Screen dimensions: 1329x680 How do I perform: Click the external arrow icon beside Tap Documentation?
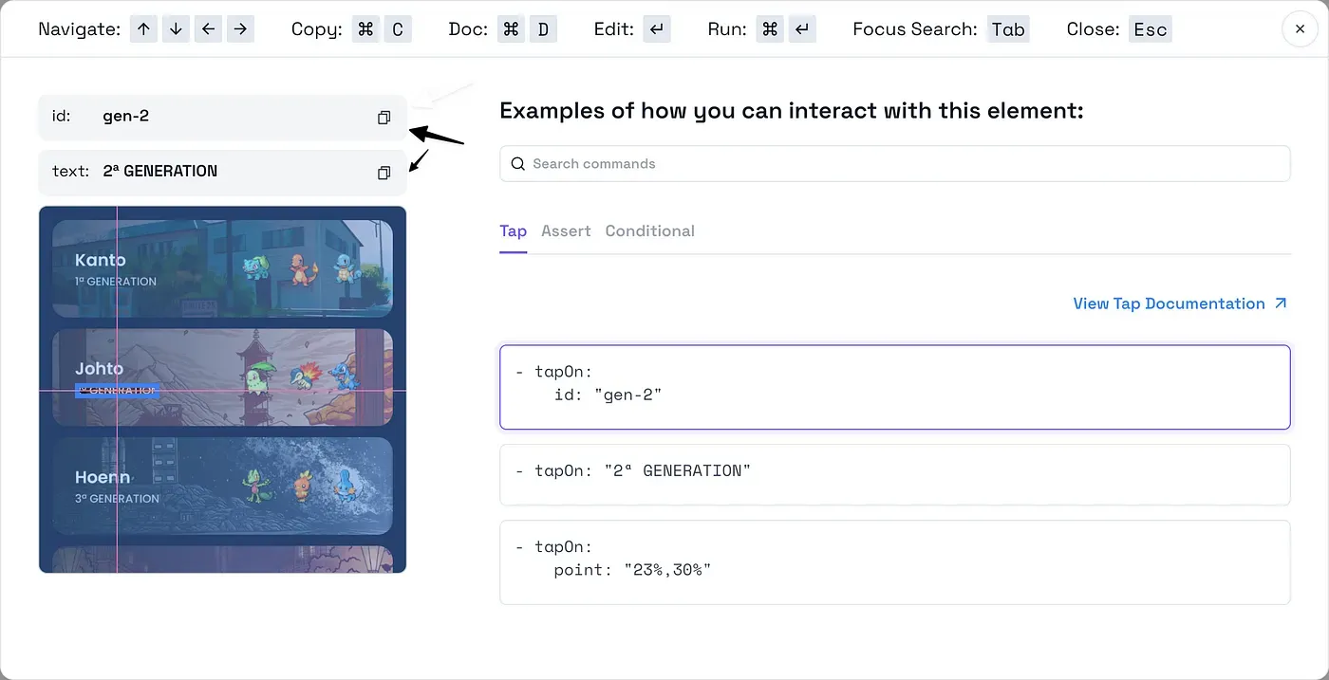point(1281,303)
